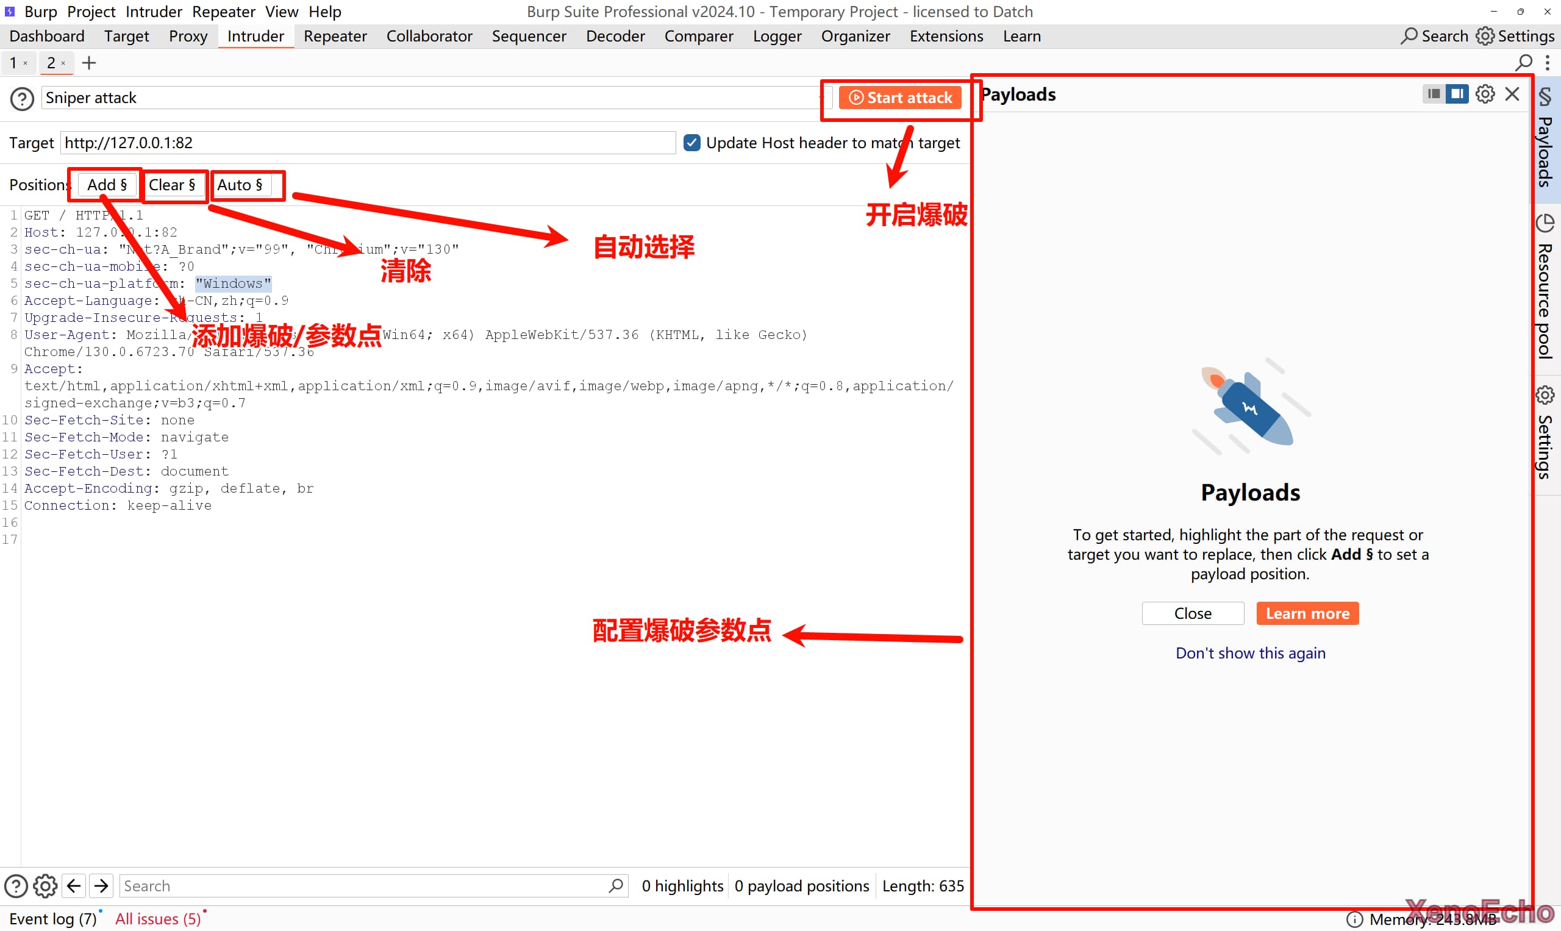The height and width of the screenshot is (931, 1561).
Task: Expand the Sniper attack type dropdown
Action: click(433, 98)
